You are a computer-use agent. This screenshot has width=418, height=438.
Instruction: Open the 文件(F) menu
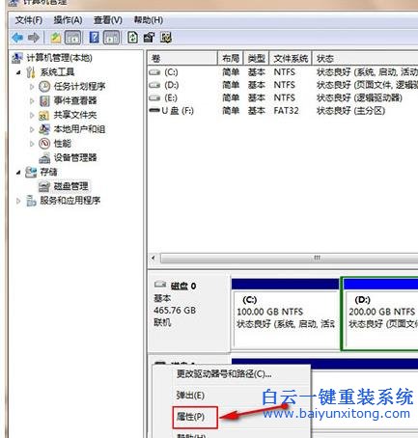tap(29, 20)
